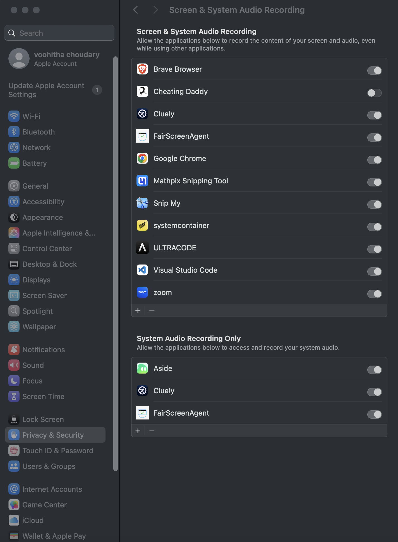Viewport: 398px width, 542px height.
Task: Select Privacy & Security in sidebar
Action: pos(55,435)
